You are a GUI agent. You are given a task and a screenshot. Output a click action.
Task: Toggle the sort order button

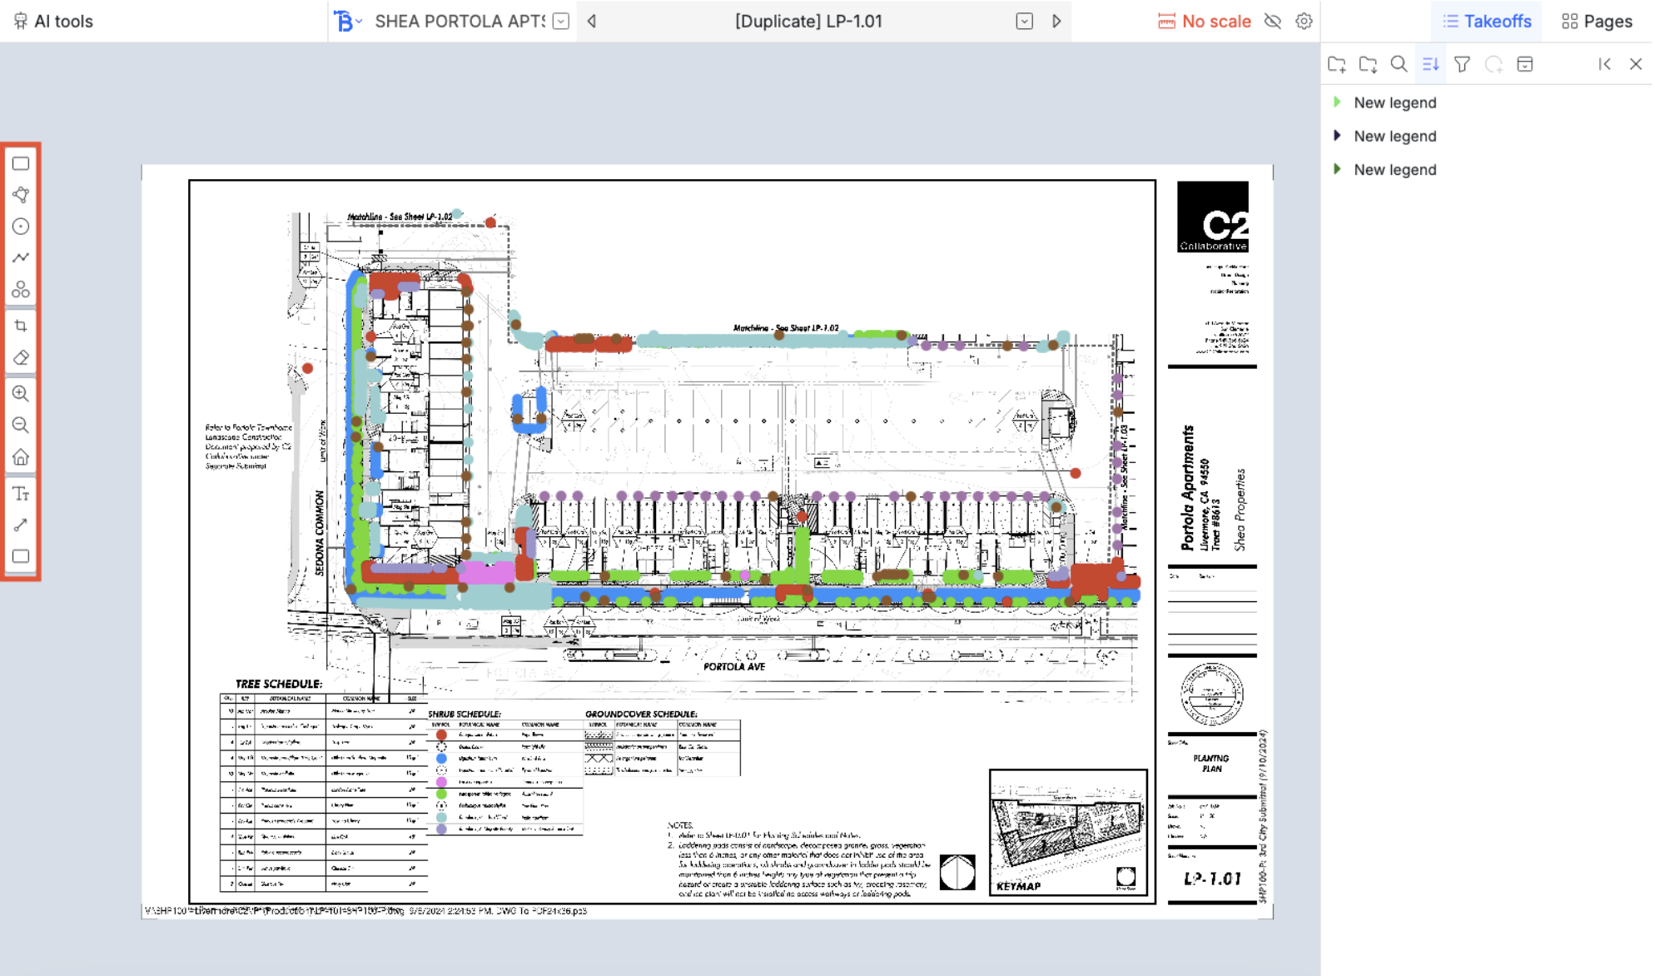pos(1430,64)
